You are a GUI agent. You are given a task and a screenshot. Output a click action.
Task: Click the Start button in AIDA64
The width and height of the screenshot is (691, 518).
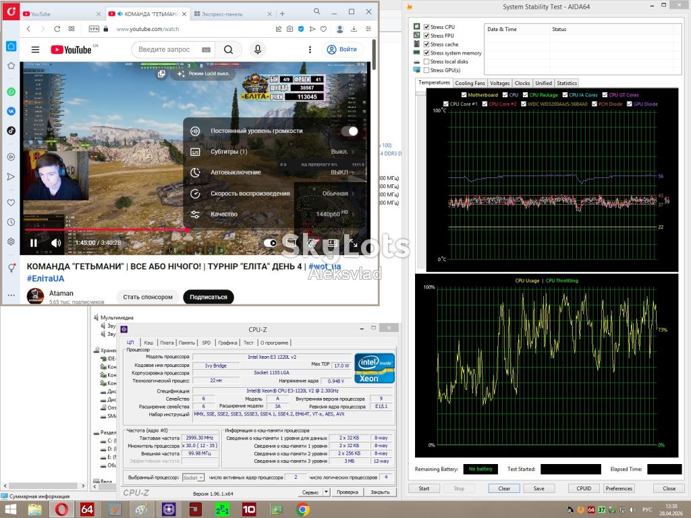pos(424,488)
